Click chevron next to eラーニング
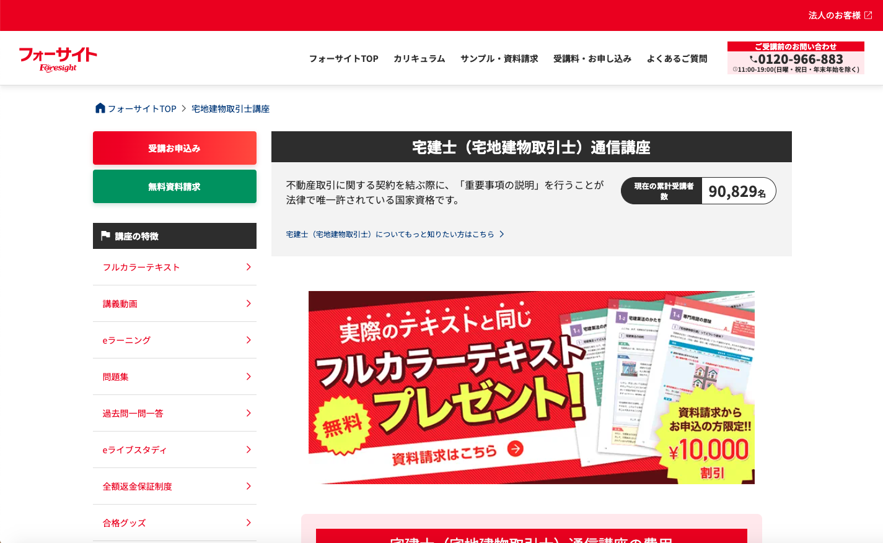The image size is (883, 543). (248, 340)
